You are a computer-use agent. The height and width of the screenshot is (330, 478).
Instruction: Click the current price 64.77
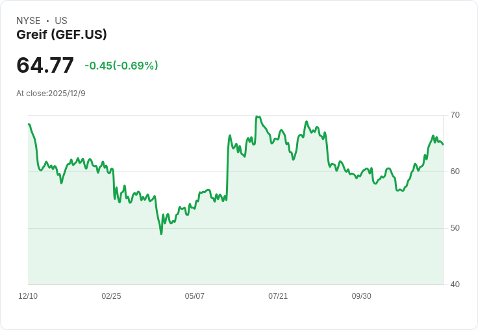45,65
